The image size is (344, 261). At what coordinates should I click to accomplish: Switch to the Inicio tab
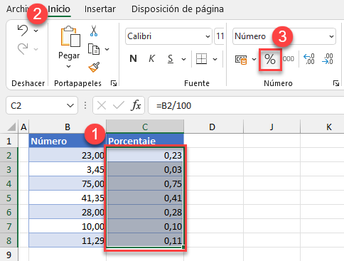click(59, 9)
